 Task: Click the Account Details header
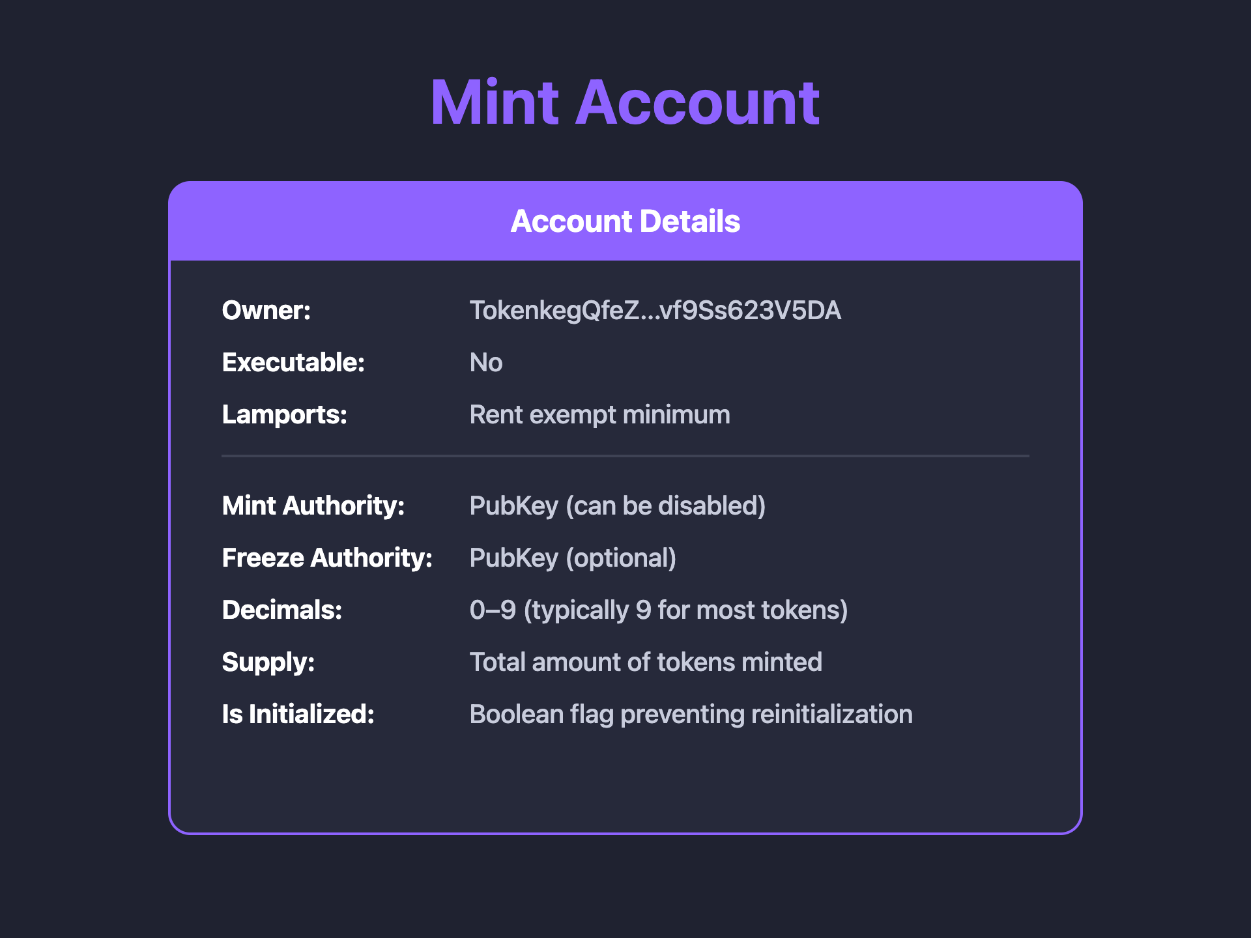(625, 221)
